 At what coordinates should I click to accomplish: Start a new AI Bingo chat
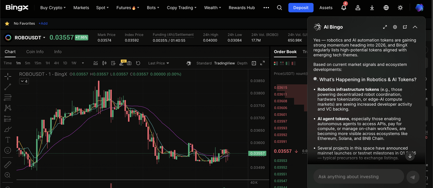click(405, 27)
